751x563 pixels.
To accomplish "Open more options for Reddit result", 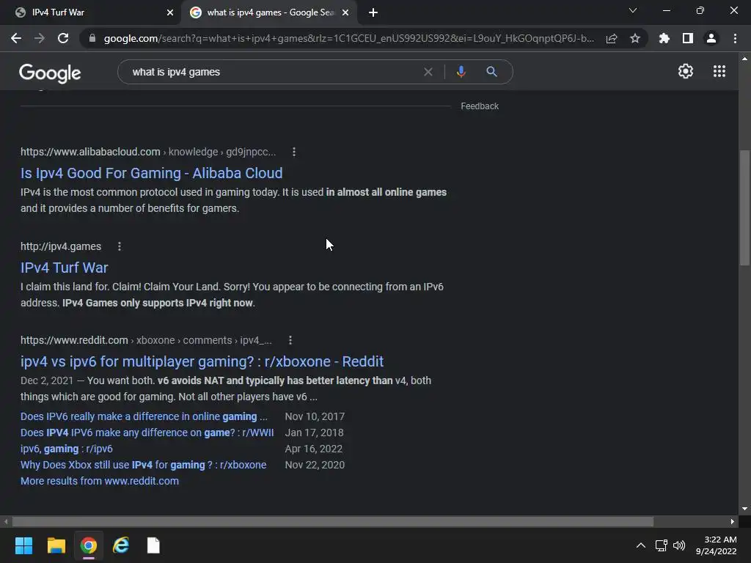I will (290, 340).
